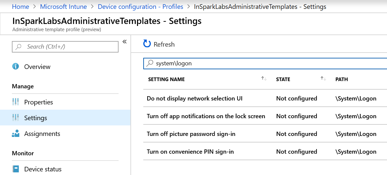
Task: Click the system\logon filter field
Action: pos(263,63)
